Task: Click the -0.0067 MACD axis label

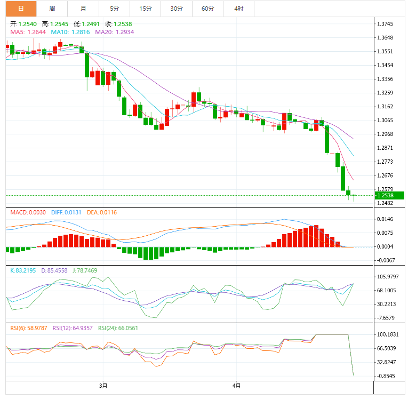Action: click(386, 260)
